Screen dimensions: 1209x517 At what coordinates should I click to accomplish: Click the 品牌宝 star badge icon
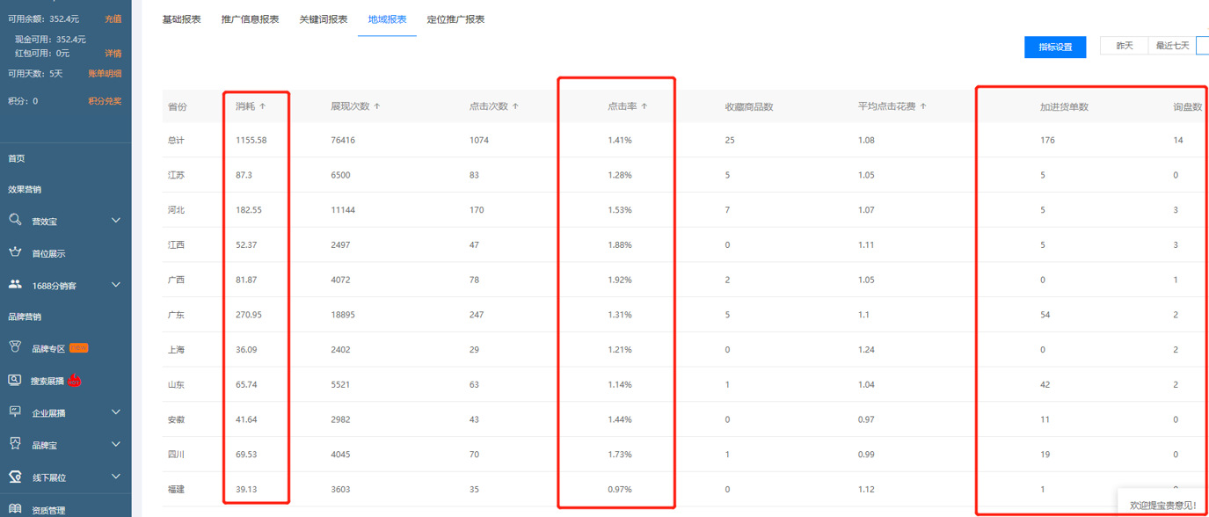(x=15, y=444)
